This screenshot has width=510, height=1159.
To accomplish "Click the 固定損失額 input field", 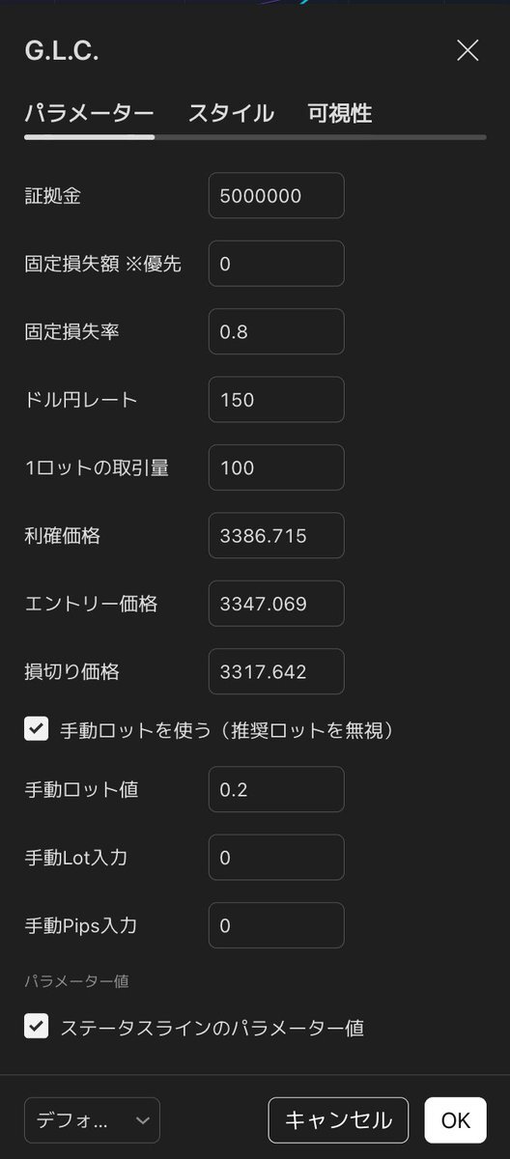I will 276,264.
